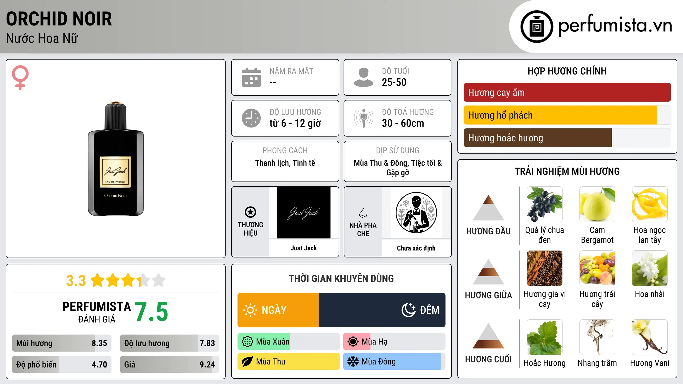Click the pink female gender symbol

(20, 78)
